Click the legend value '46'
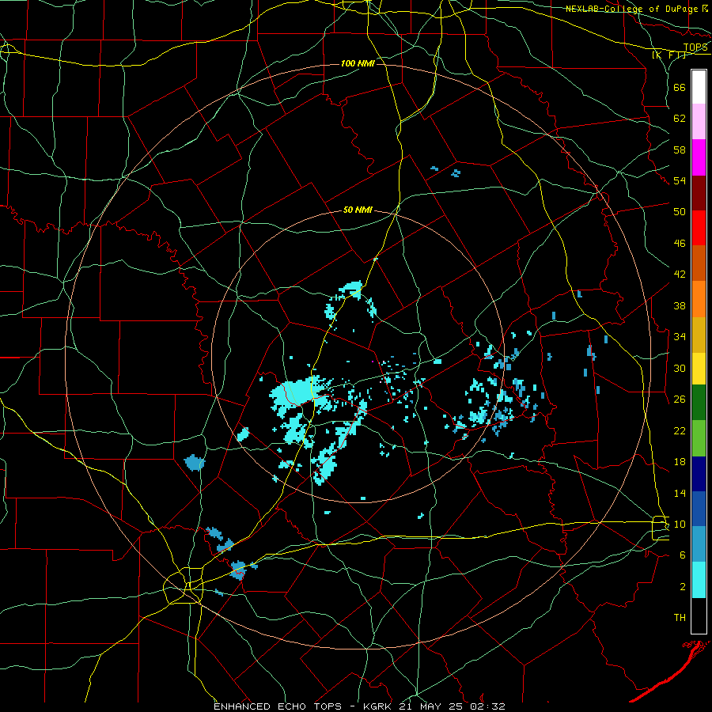 (x=680, y=244)
